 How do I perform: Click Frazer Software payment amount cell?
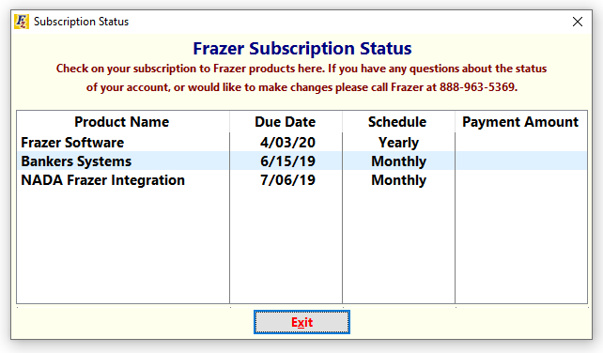pos(521,143)
